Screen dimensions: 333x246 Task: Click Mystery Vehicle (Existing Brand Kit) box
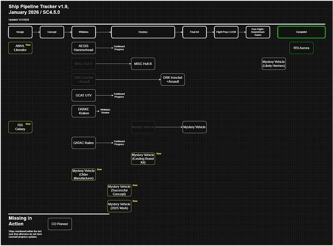(x=143, y=158)
